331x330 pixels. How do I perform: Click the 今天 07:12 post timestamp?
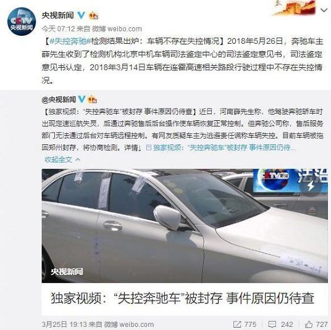[x=58, y=28]
